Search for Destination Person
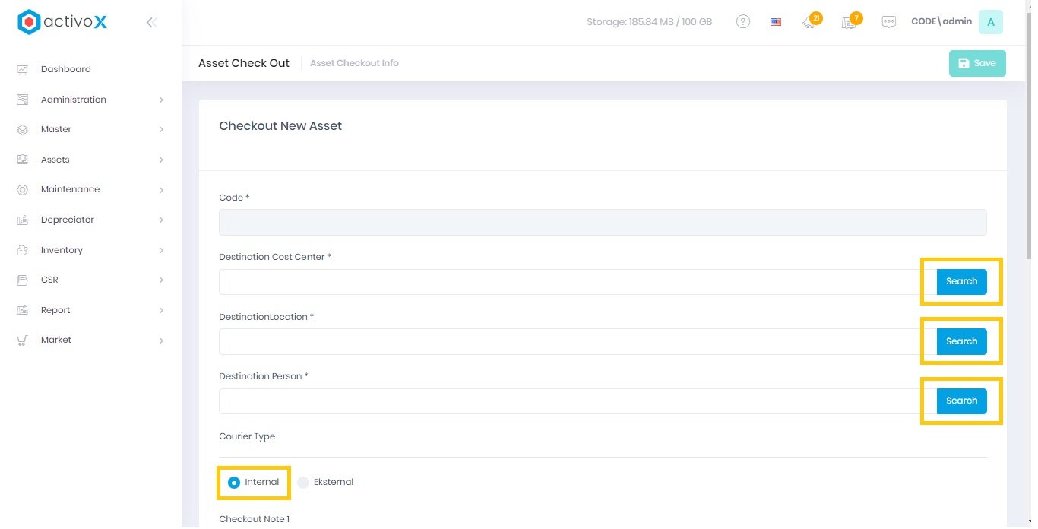 click(961, 401)
